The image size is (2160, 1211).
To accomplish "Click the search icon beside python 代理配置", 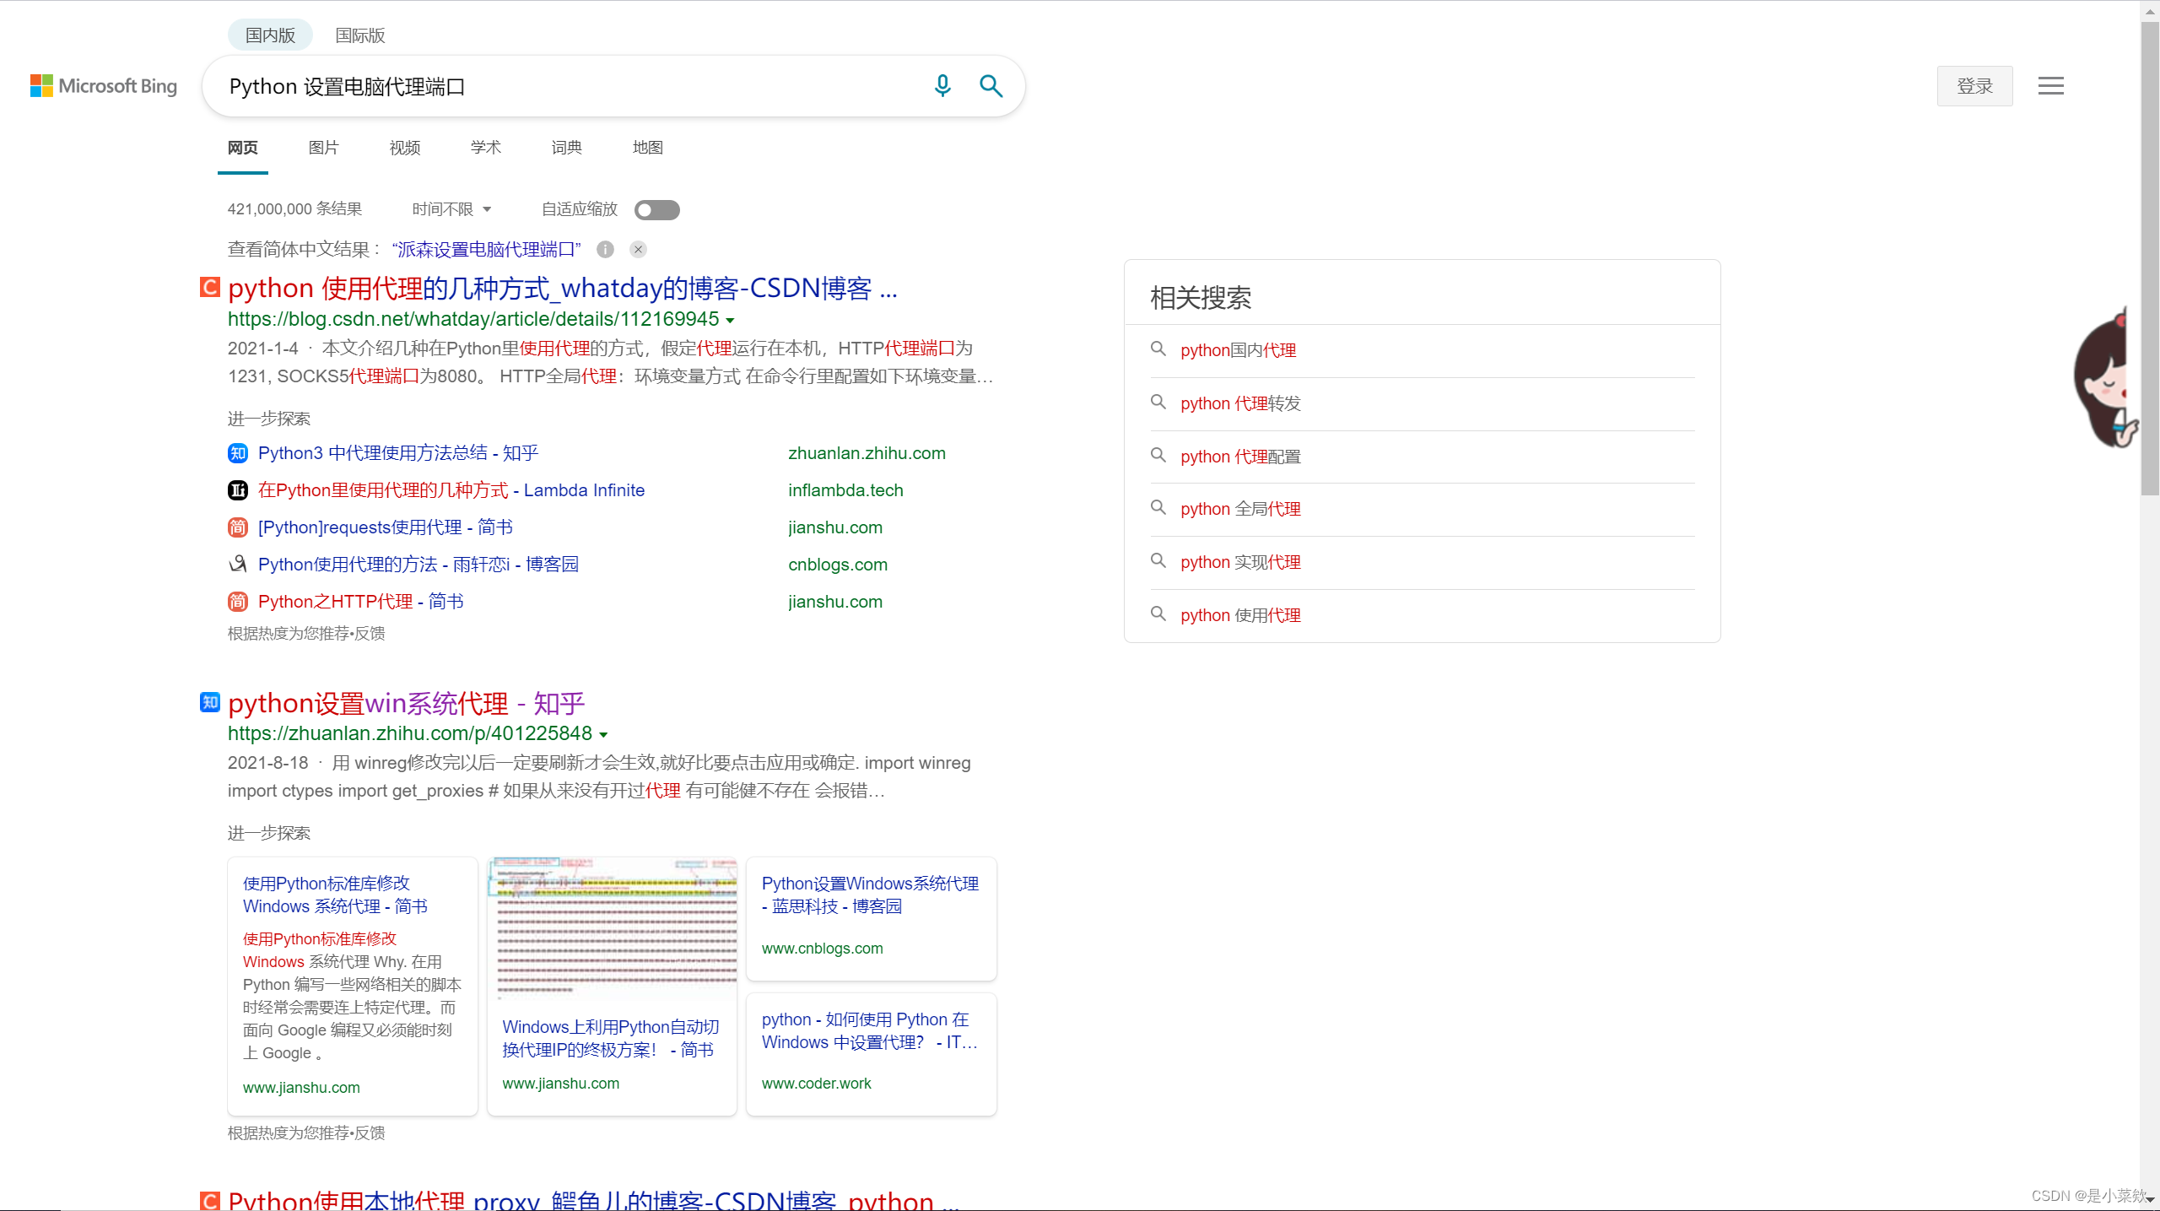I will pos(1158,455).
